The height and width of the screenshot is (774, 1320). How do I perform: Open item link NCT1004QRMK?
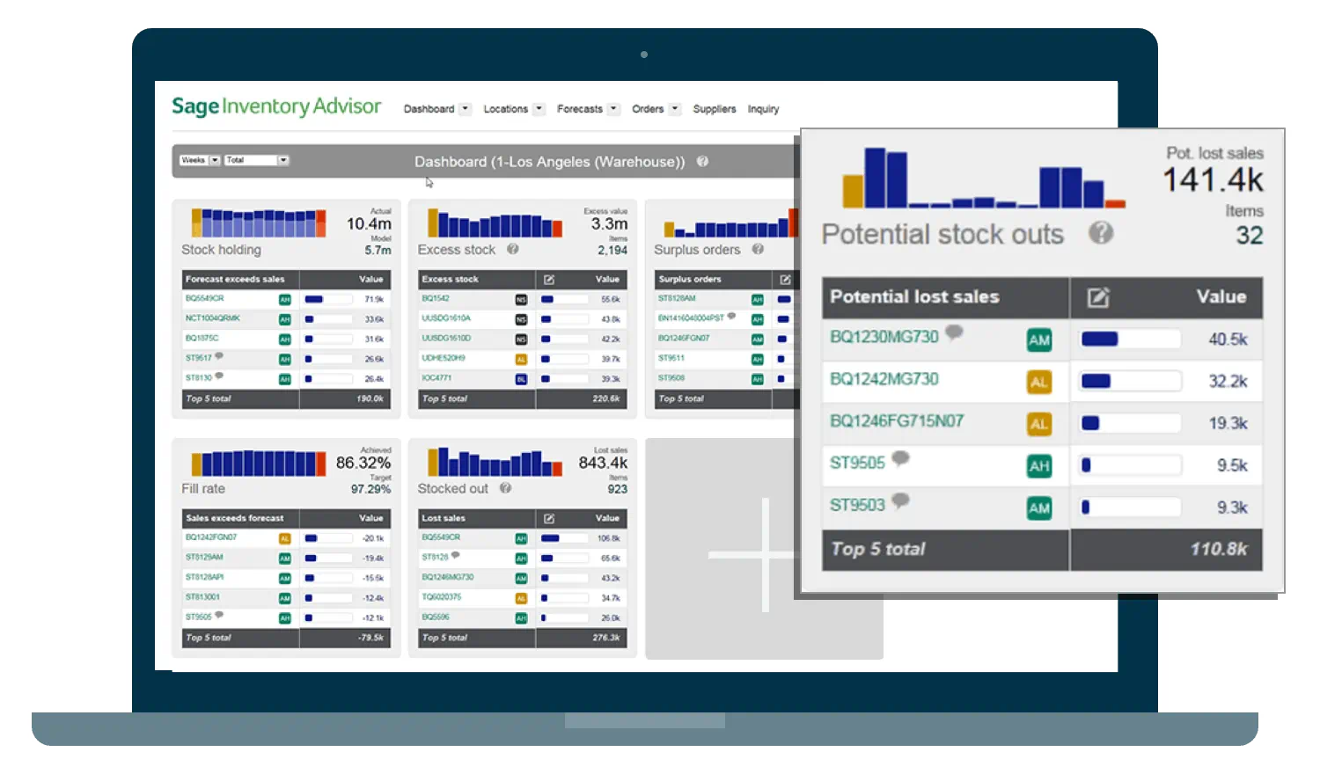(x=213, y=318)
